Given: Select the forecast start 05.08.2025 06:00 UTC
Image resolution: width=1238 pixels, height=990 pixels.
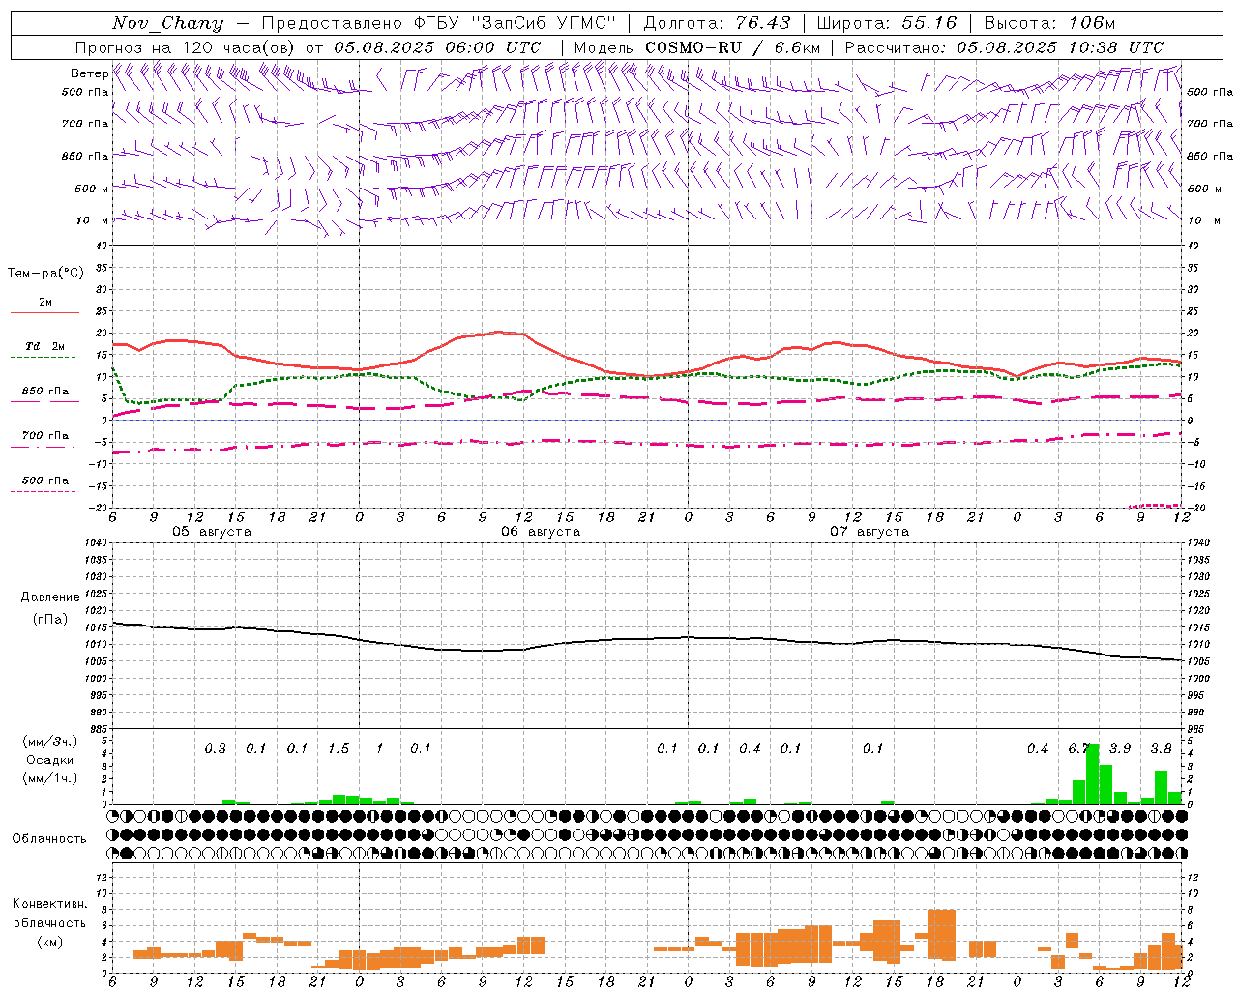Looking at the screenshot, I should click(x=437, y=47).
